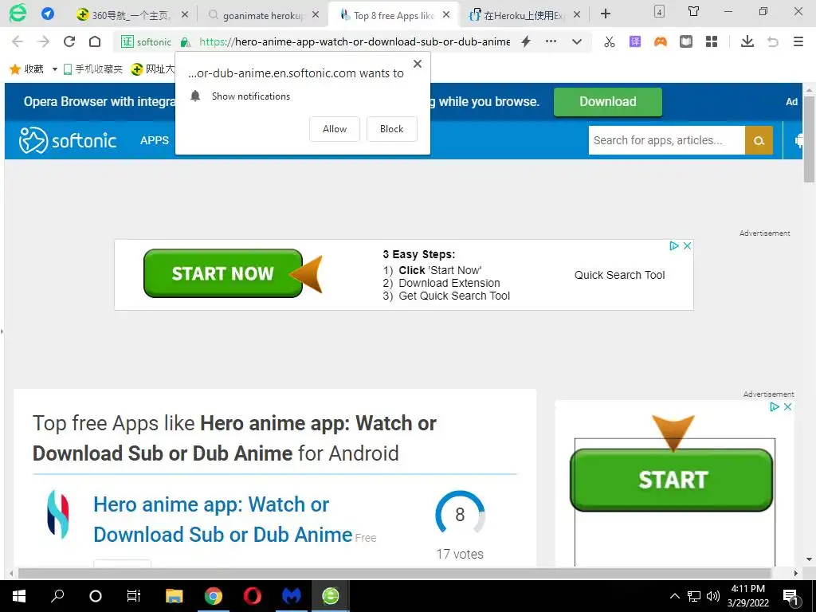Open the Windows Start menu
This screenshot has height=612, width=816.
click(19, 596)
